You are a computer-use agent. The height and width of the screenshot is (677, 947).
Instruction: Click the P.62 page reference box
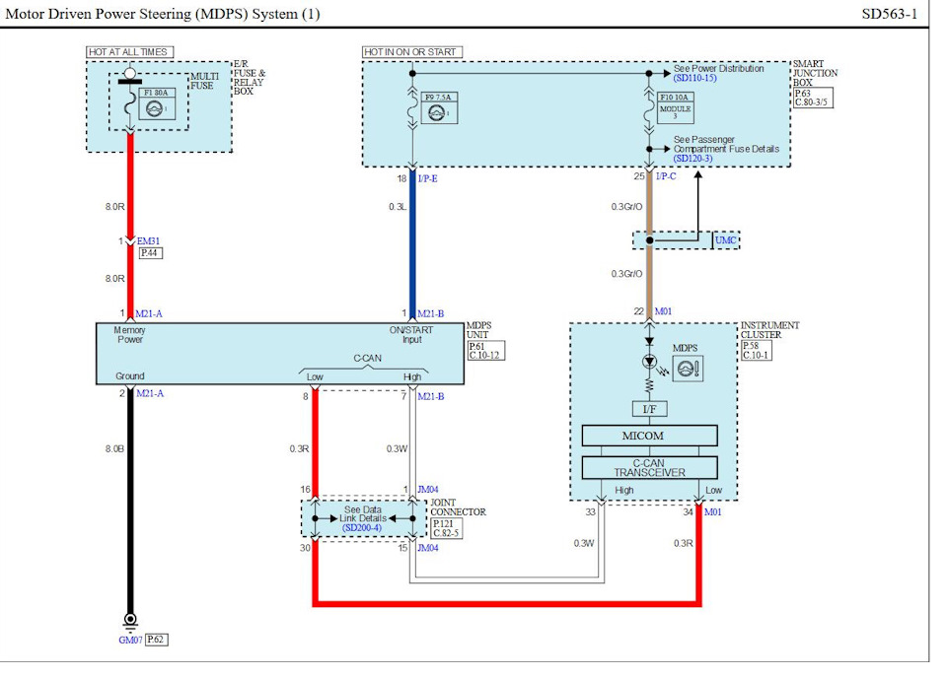click(157, 640)
